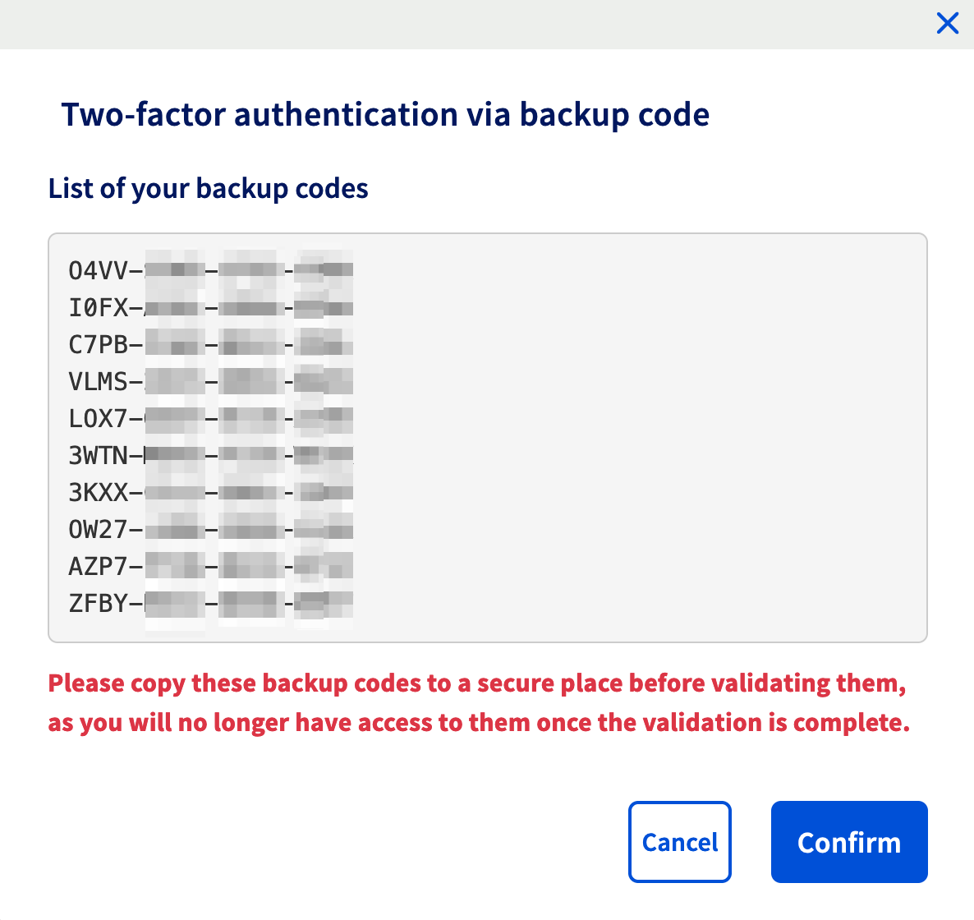Select the backup code starting with ZFBY
The image size is (974, 920).
point(210,603)
